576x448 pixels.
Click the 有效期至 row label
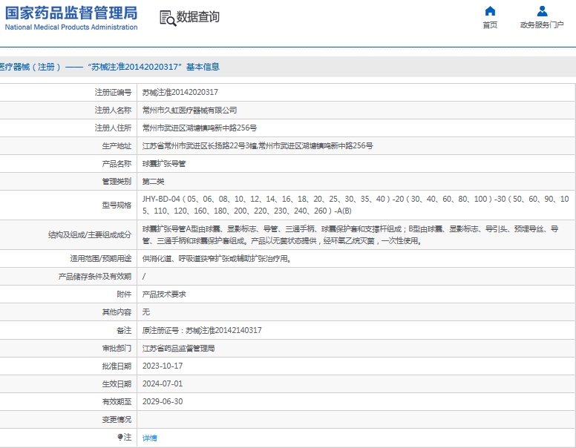click(117, 401)
